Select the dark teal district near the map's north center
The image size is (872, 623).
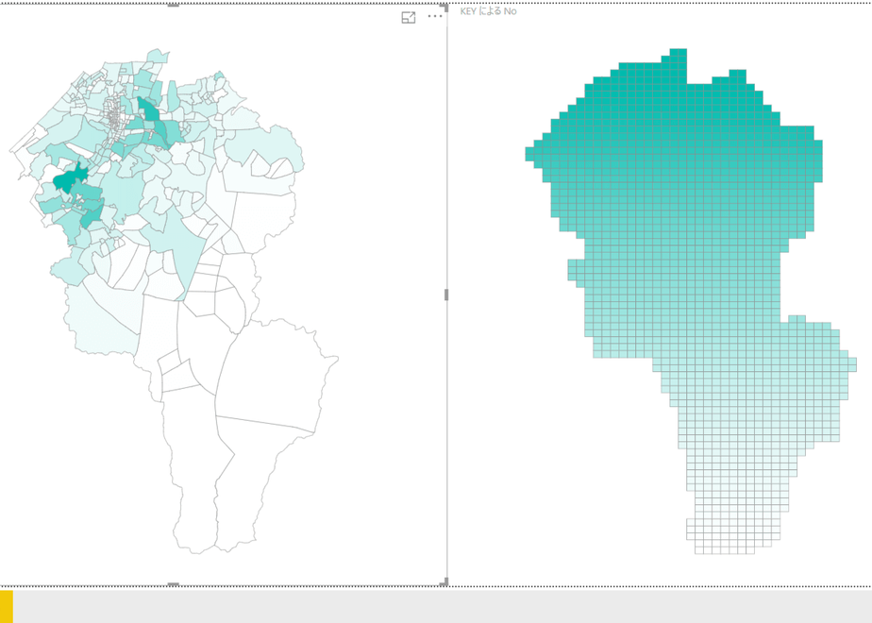(148, 109)
